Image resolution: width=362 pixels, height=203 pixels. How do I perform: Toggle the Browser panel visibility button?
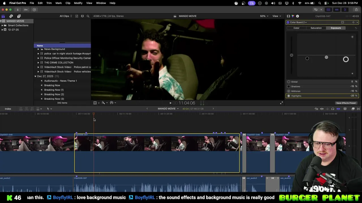(328, 10)
